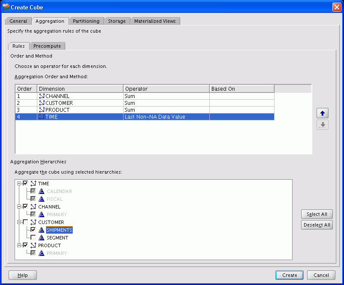The height and width of the screenshot is (285, 344).
Task: Check the CUSTOMER dimension checkbox
Action: (x=25, y=222)
